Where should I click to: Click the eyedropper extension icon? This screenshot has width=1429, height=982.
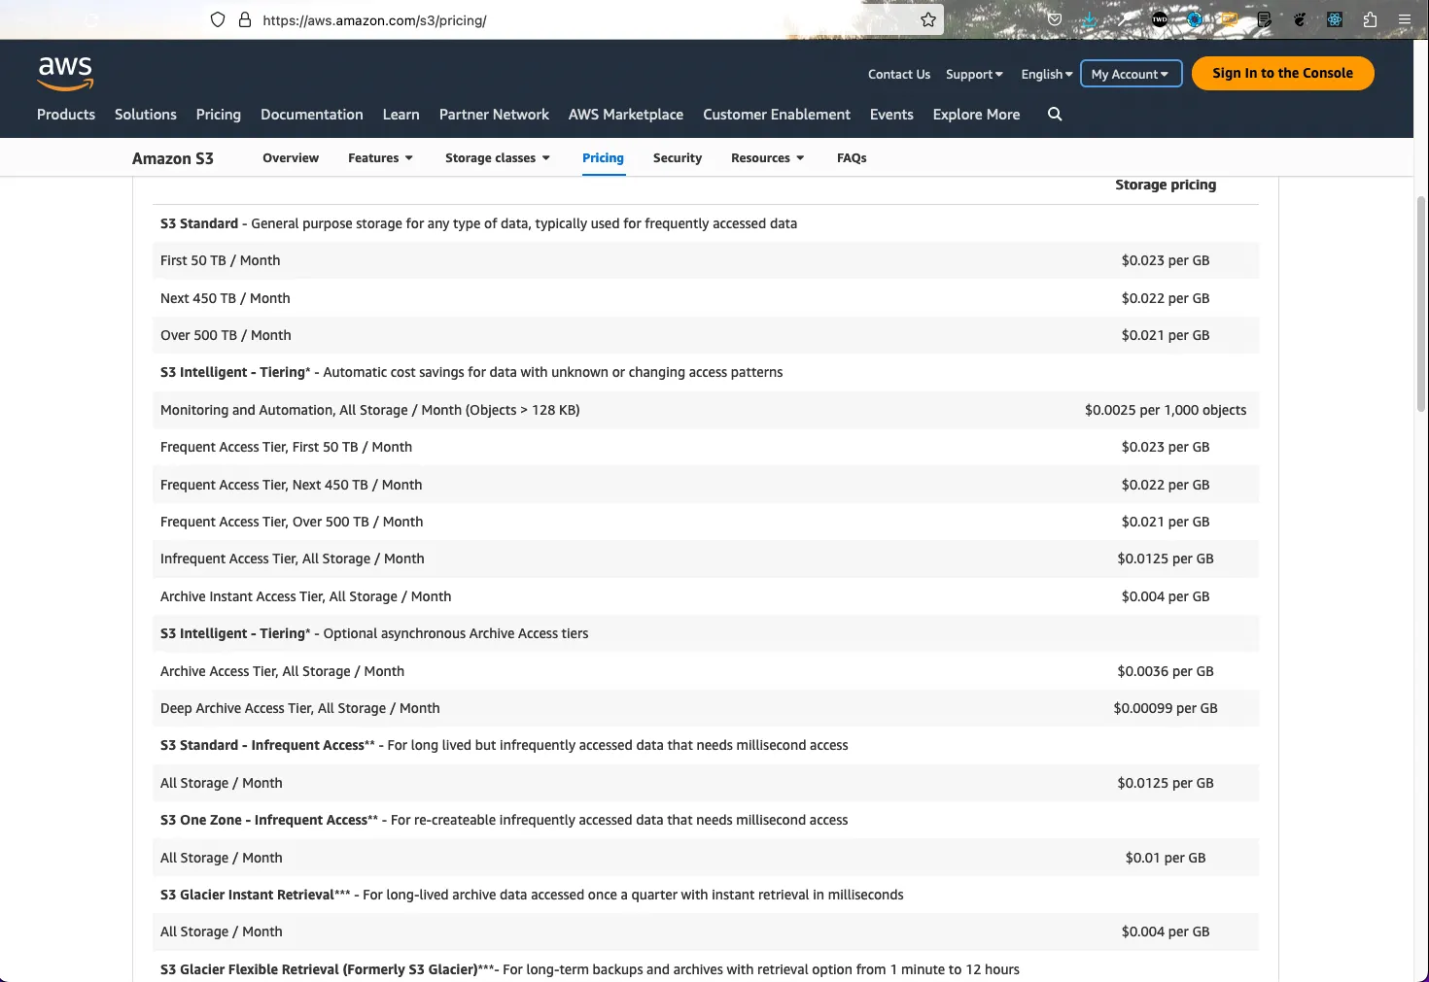click(x=1125, y=19)
